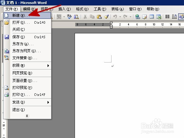Image resolution: width=184 pixels, height=138 pixels.
Task: Click the indent marker on the horizontal ruler
Action: pyautogui.click(x=111, y=25)
